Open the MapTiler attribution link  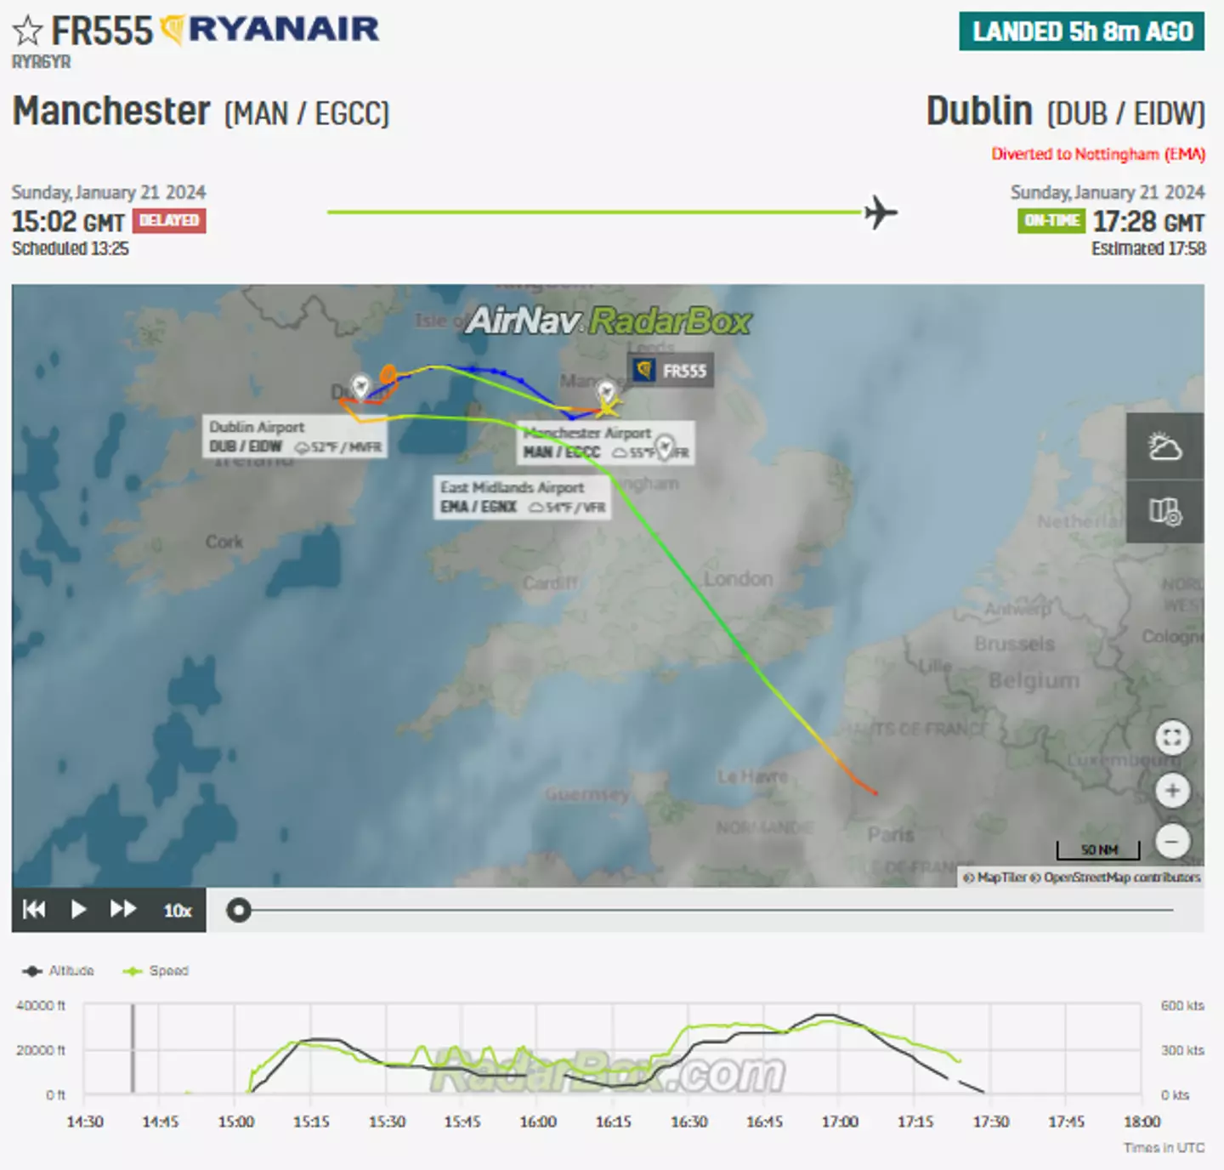click(x=1001, y=877)
